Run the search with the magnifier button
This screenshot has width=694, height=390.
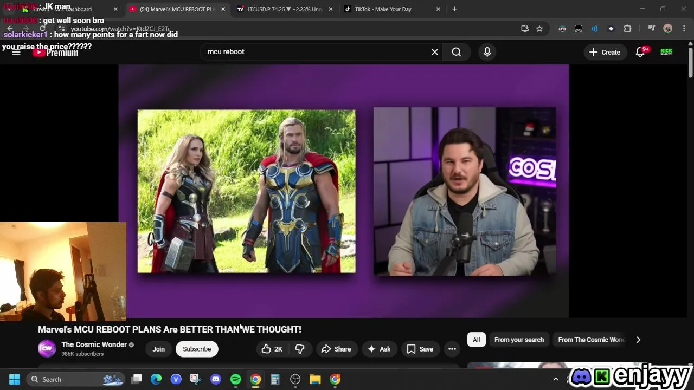point(457,52)
